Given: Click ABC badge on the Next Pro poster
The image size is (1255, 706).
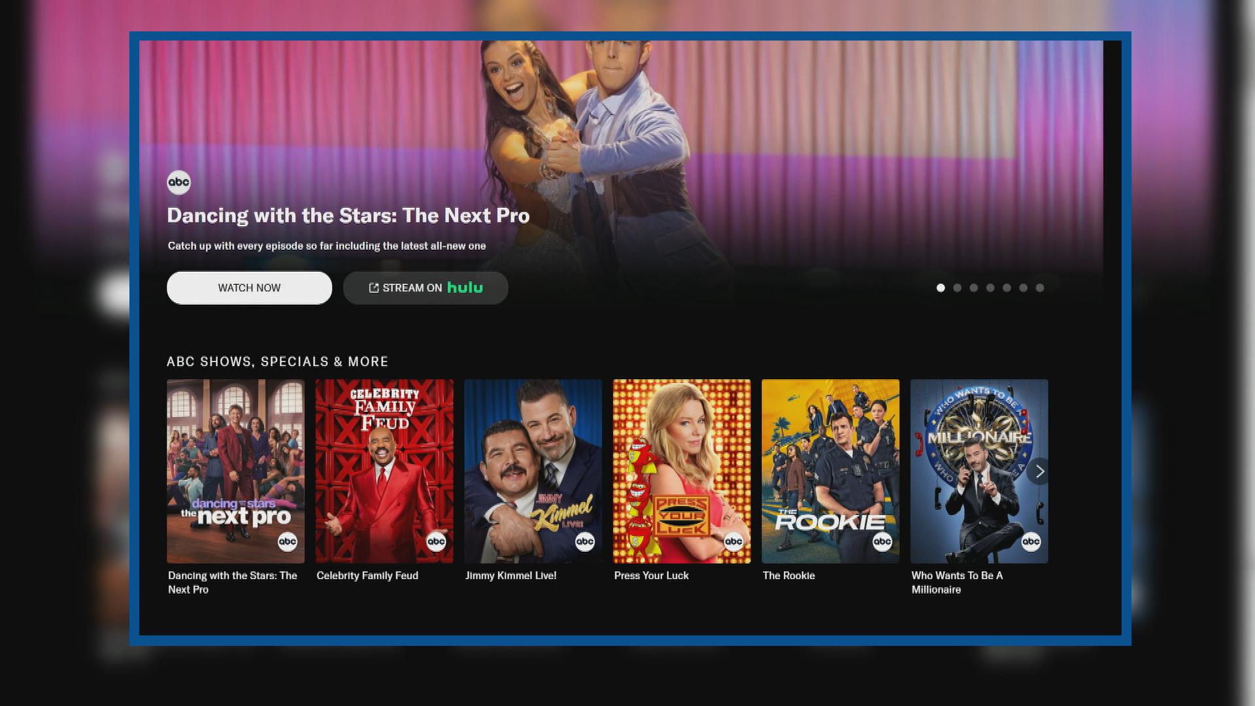Looking at the screenshot, I should point(288,541).
